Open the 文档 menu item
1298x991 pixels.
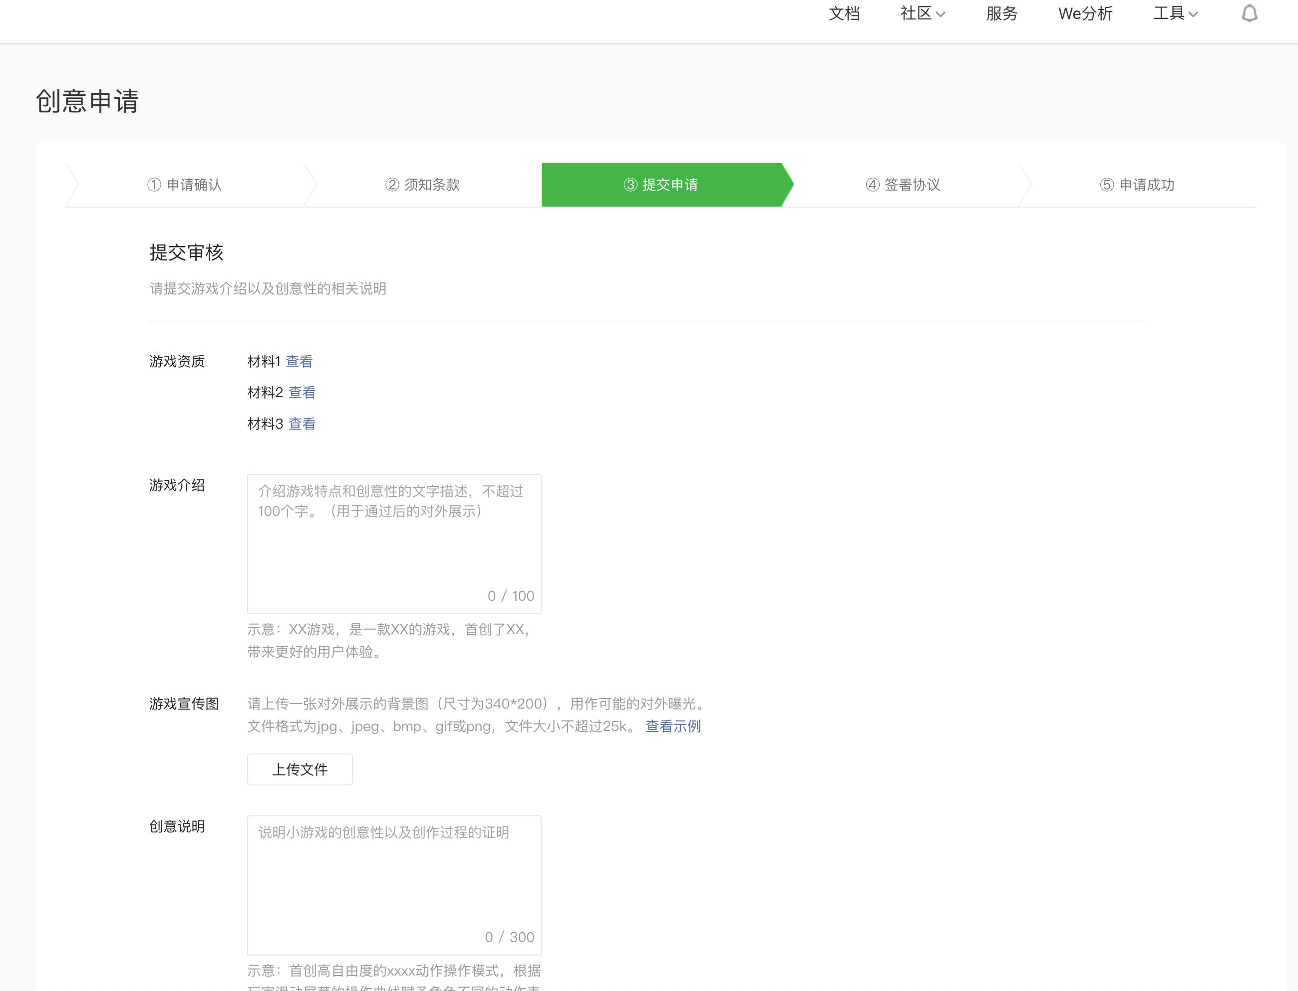click(x=844, y=13)
